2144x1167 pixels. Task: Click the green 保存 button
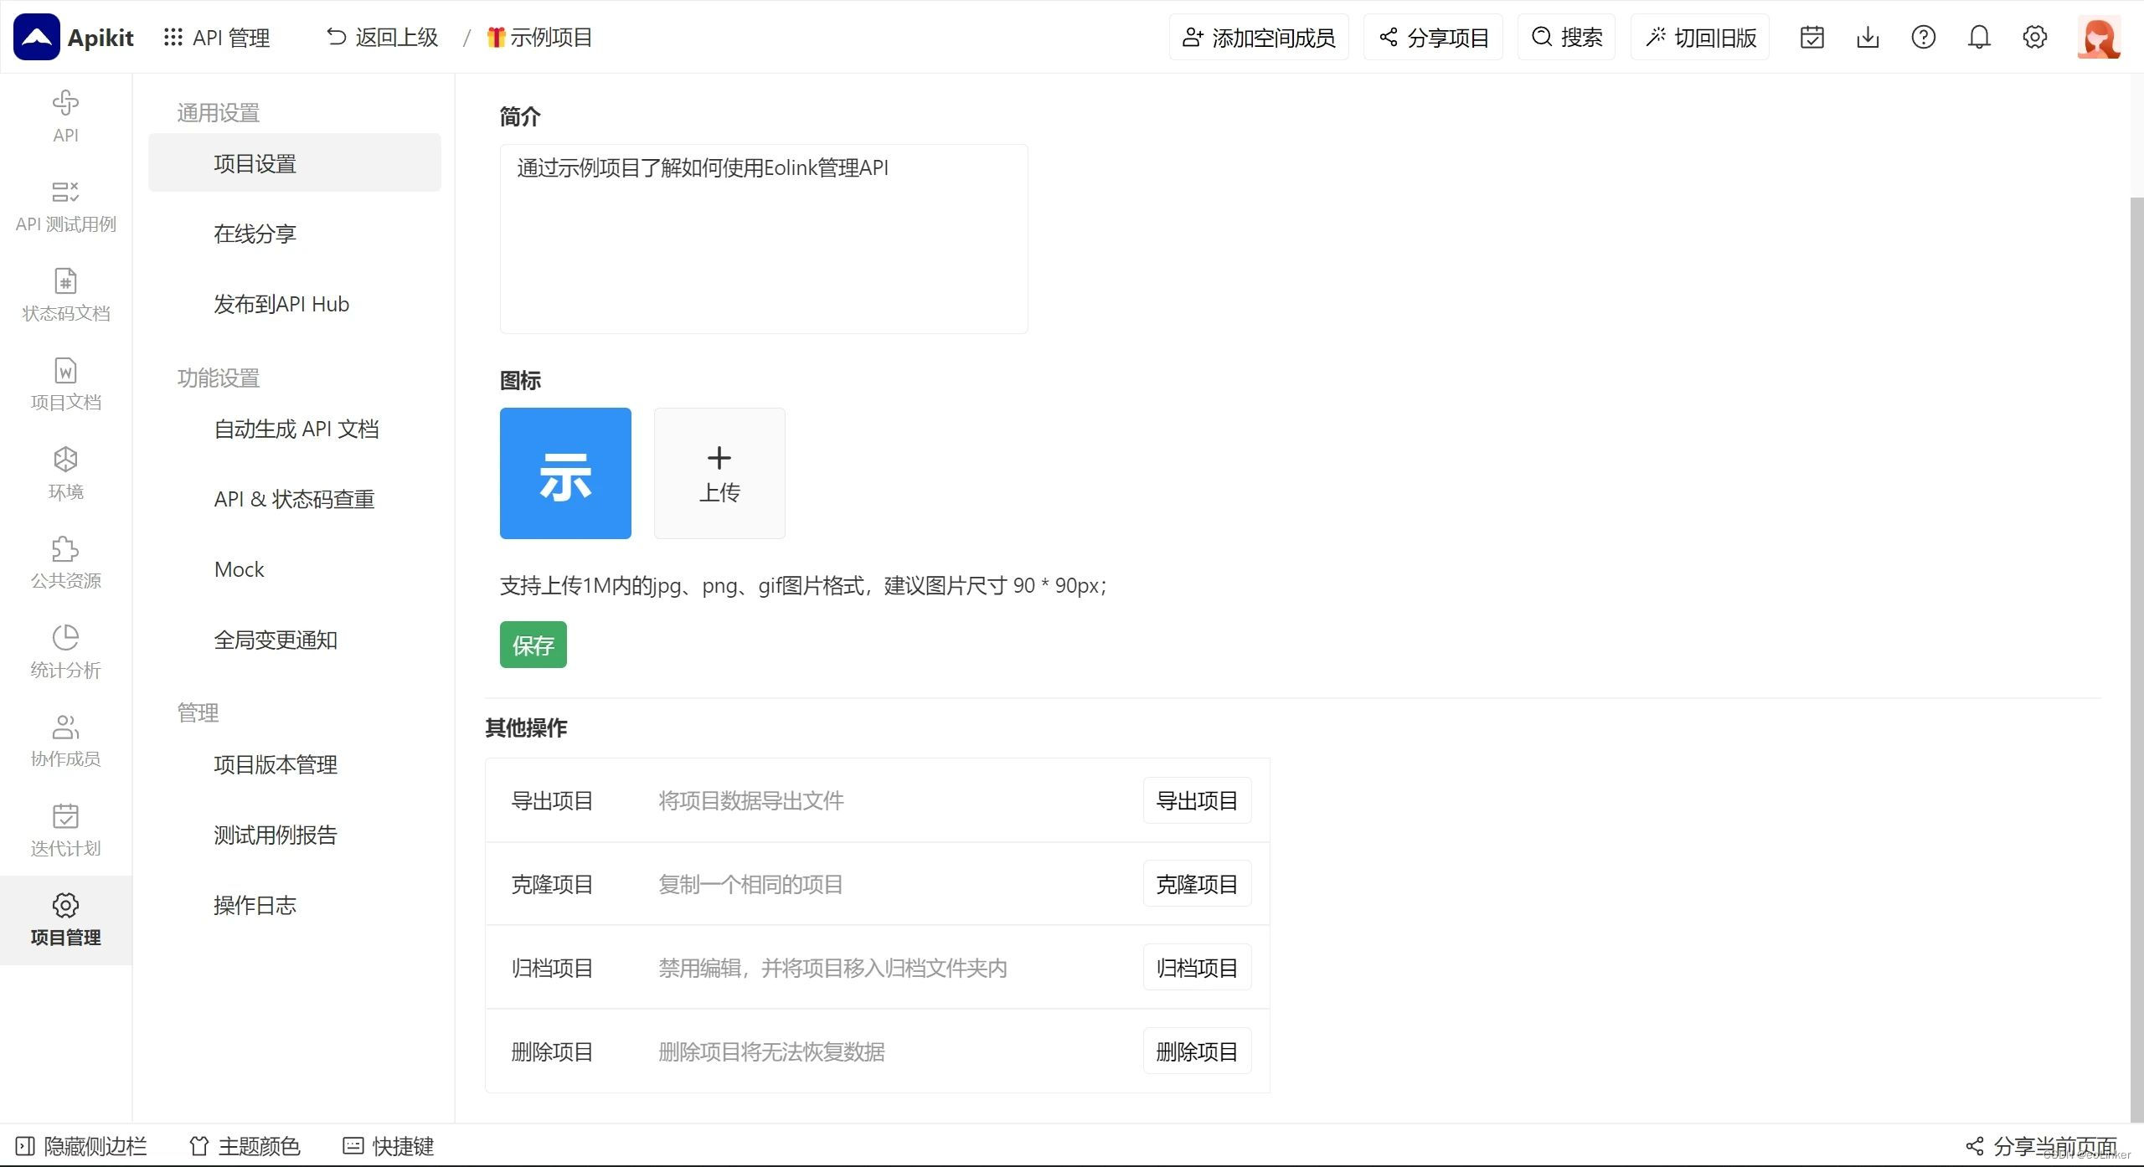(533, 645)
